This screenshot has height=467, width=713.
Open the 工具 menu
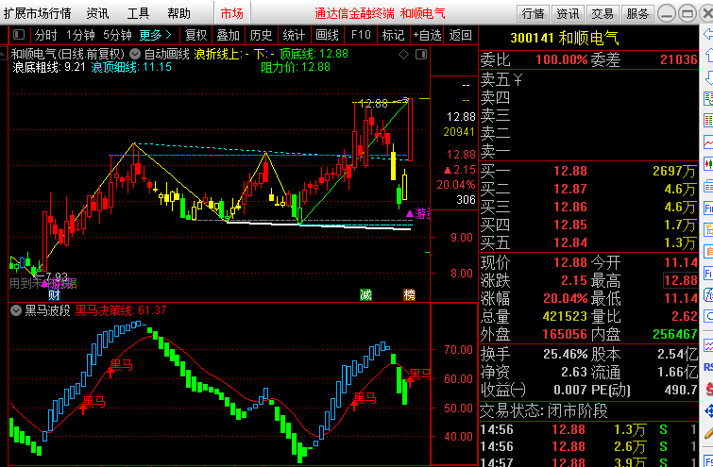pyautogui.click(x=138, y=13)
